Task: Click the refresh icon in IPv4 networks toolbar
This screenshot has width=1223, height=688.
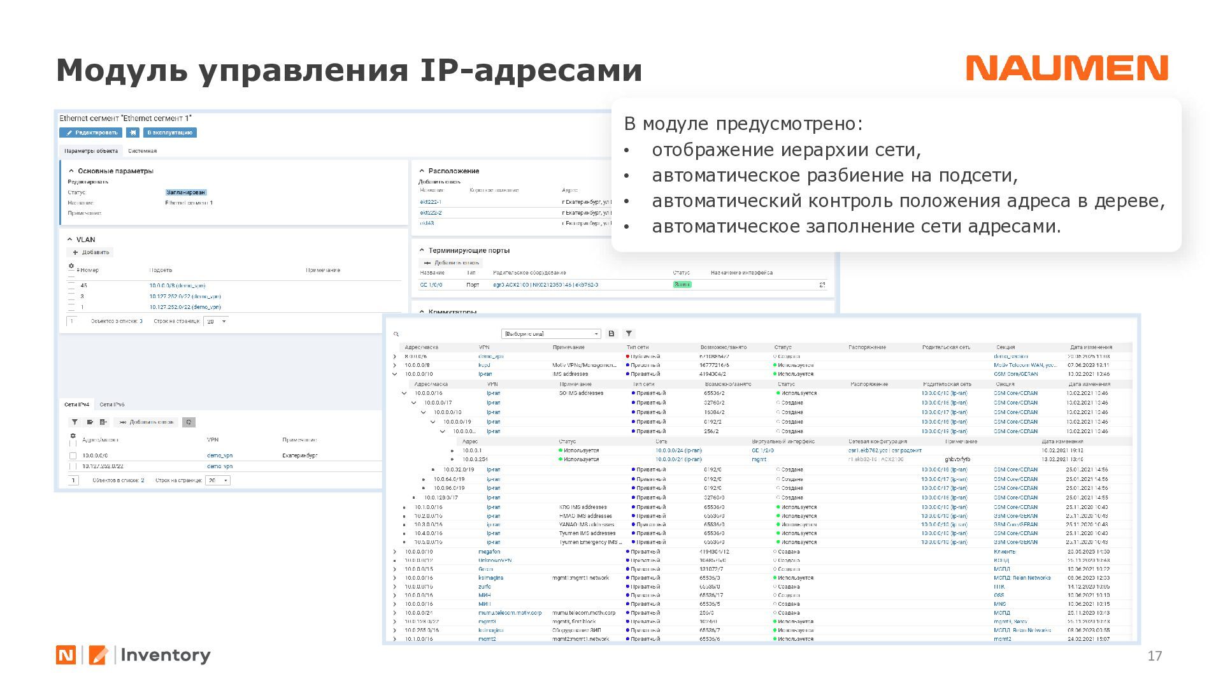Action: [x=189, y=422]
